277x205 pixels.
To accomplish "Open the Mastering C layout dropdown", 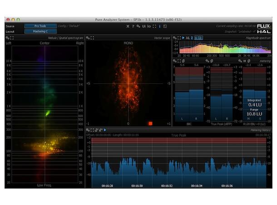I will 40,31.
